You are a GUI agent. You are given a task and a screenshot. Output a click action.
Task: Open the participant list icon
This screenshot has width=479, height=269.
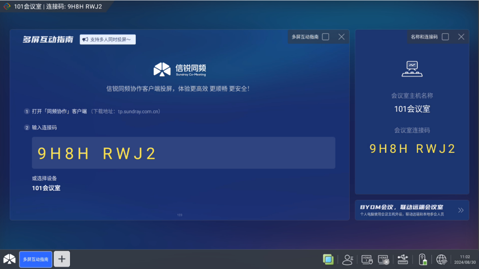[x=348, y=260]
